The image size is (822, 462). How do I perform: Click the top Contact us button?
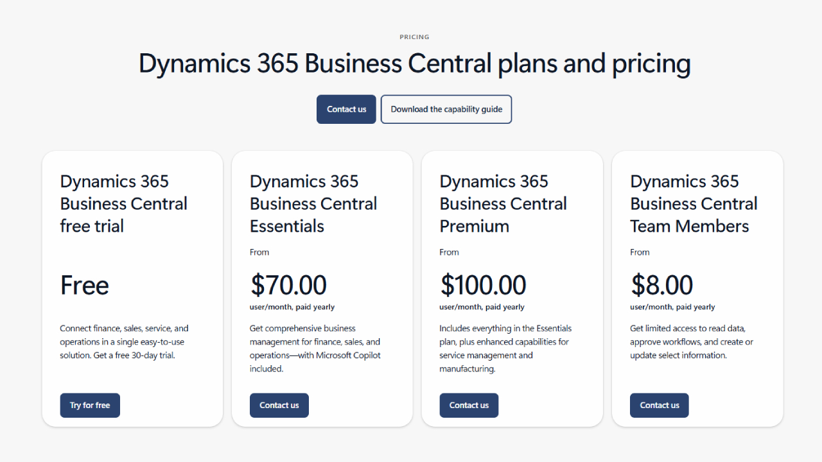coord(346,109)
